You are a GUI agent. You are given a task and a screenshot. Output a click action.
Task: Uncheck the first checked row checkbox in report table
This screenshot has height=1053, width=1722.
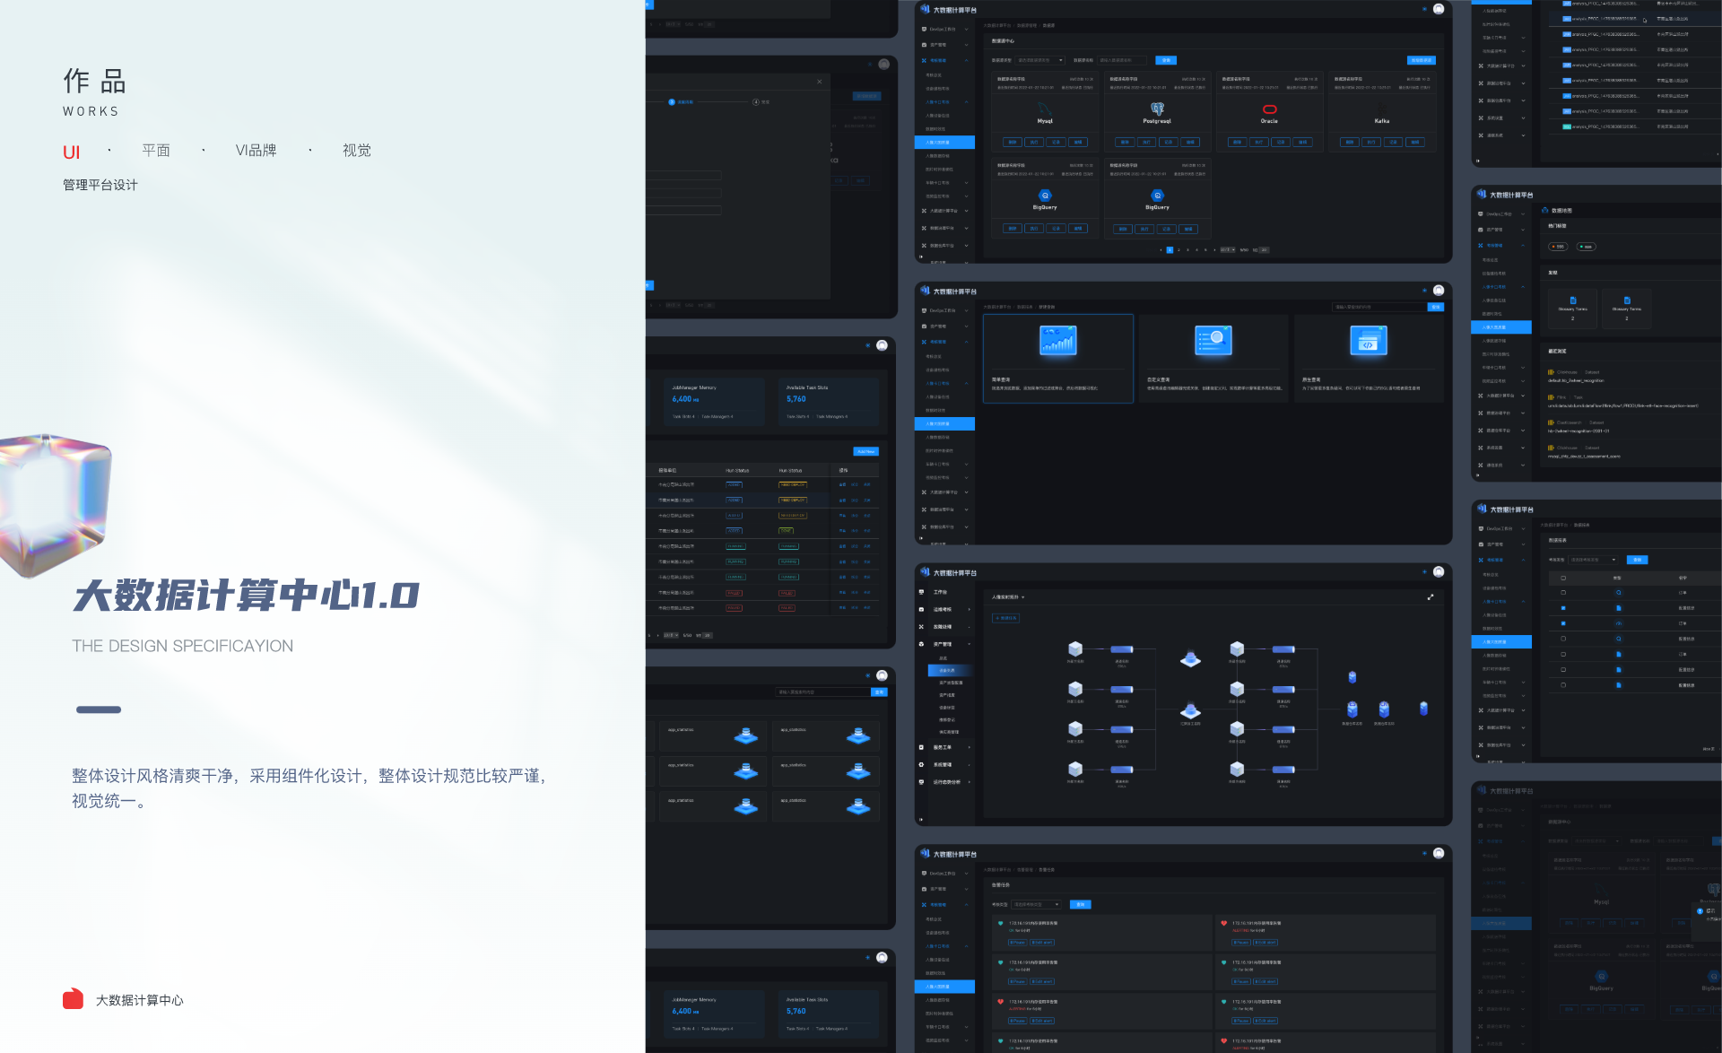(1563, 608)
